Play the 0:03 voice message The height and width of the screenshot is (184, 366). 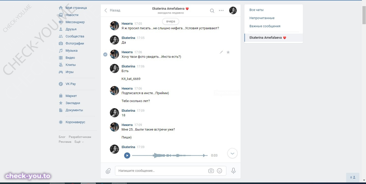(127, 155)
